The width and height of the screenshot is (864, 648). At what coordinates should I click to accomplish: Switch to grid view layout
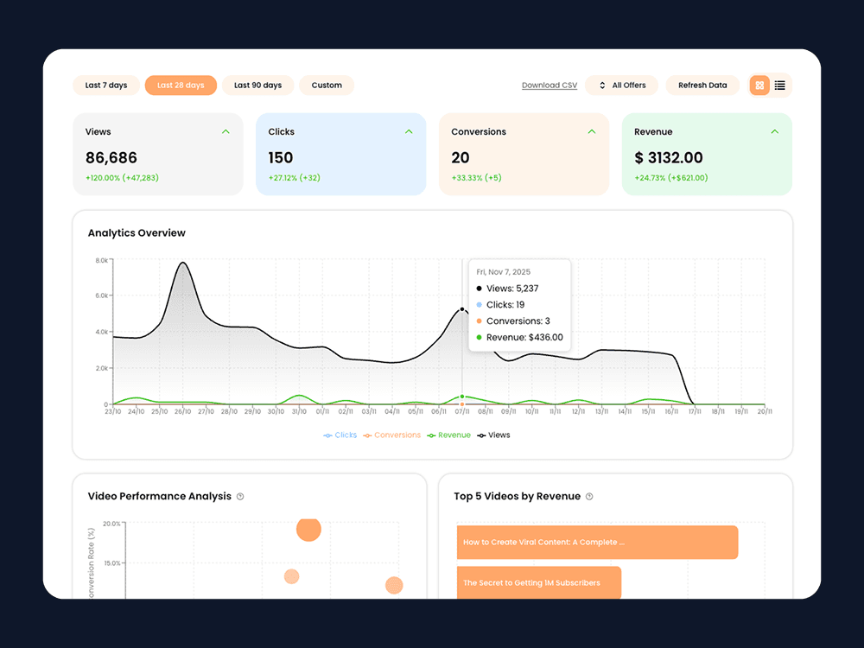[759, 86]
